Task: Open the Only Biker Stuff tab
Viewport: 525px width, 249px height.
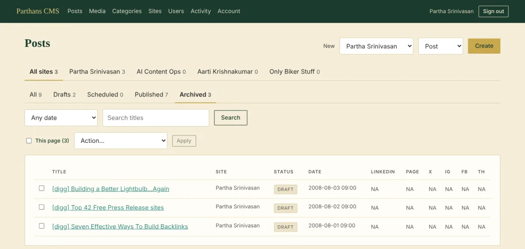Action: pyautogui.click(x=294, y=72)
